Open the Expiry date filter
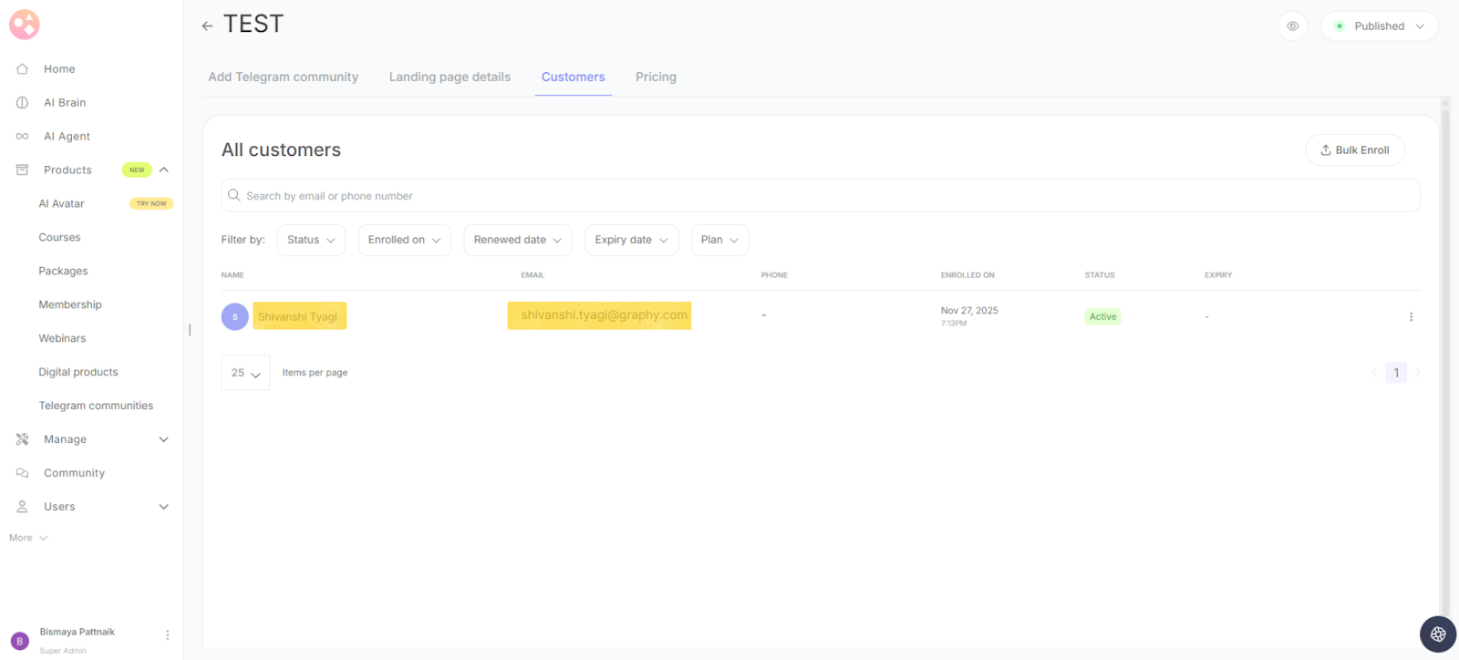 631,240
